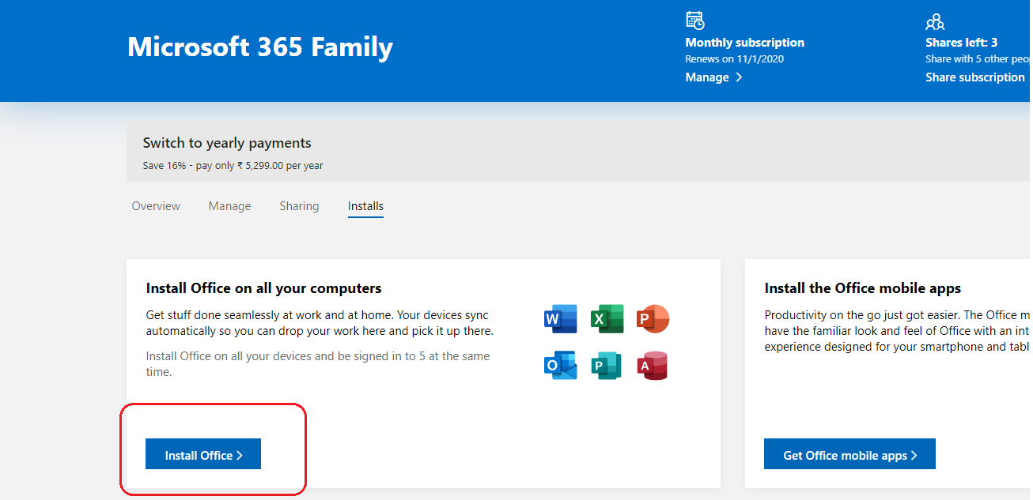The height and width of the screenshot is (500, 1033).
Task: Click the PowerPoint app icon
Action: [653, 319]
